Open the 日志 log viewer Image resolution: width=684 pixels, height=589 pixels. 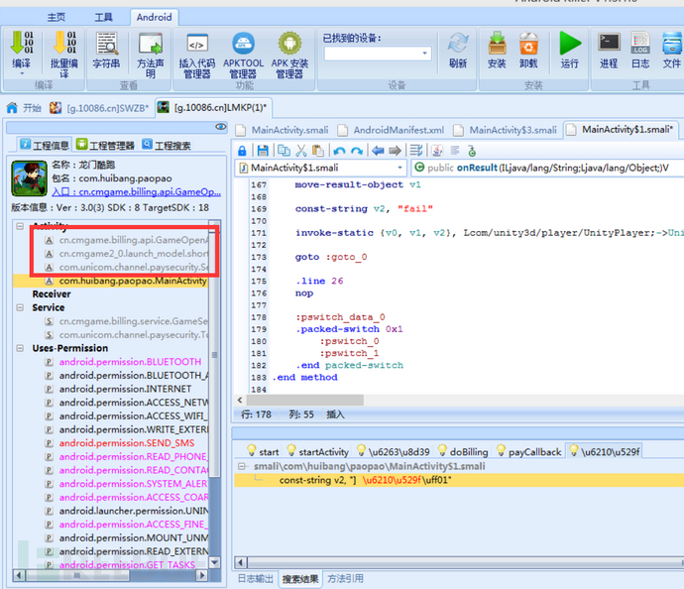(x=640, y=50)
